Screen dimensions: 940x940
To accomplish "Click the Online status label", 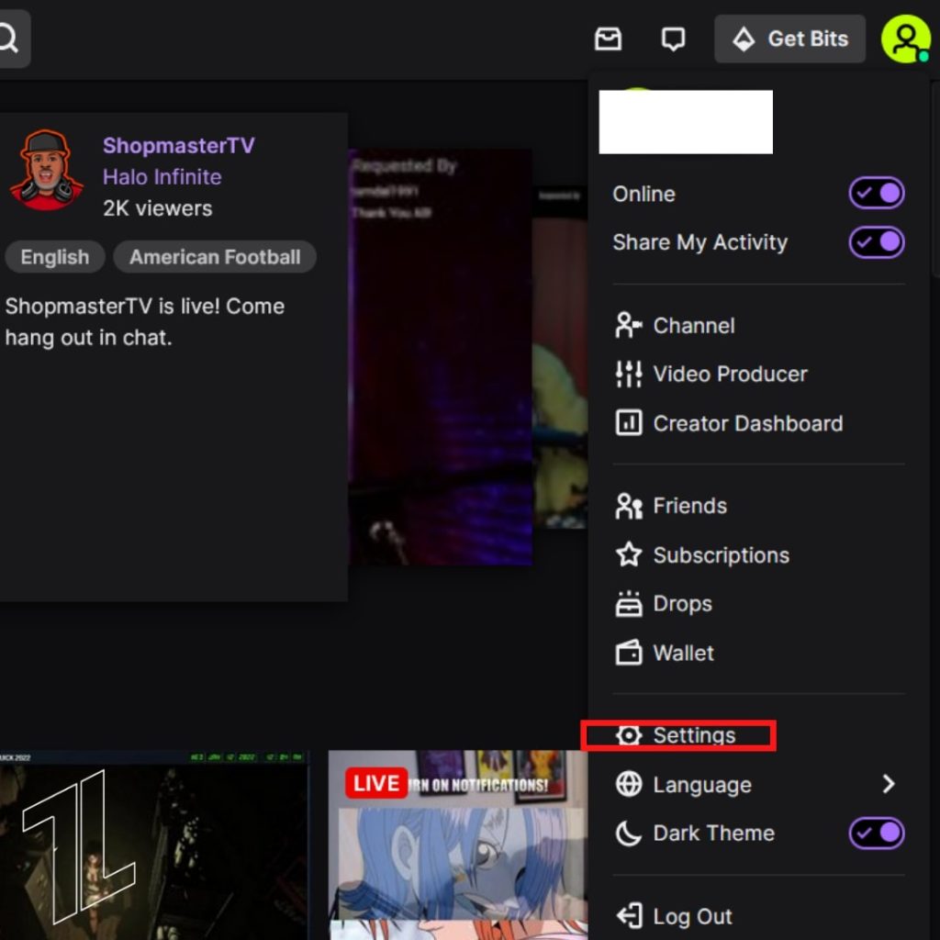I will tap(643, 194).
